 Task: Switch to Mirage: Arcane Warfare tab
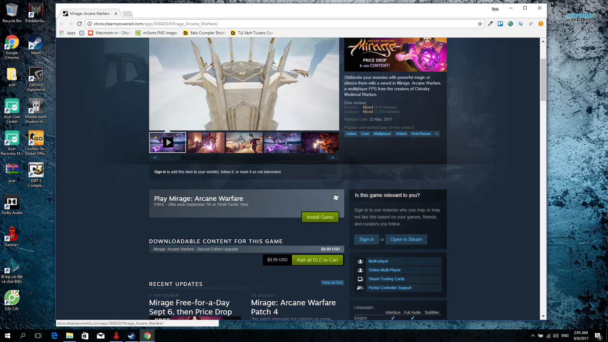click(89, 14)
